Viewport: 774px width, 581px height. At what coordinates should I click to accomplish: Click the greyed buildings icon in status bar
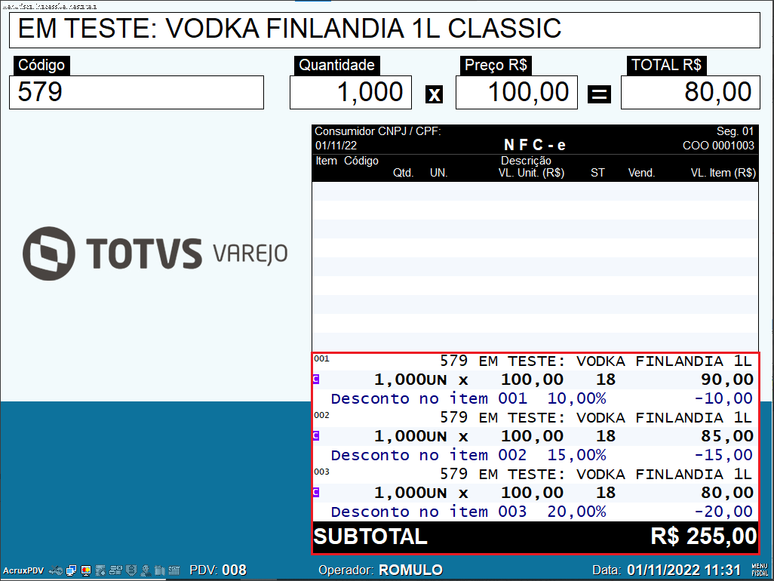pyautogui.click(x=159, y=570)
